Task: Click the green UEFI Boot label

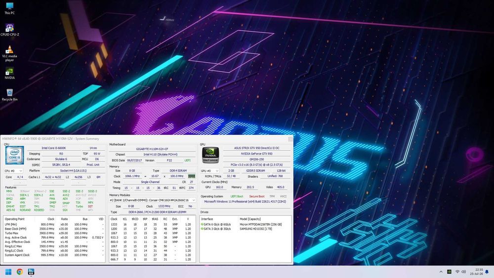Action: click(x=237, y=197)
